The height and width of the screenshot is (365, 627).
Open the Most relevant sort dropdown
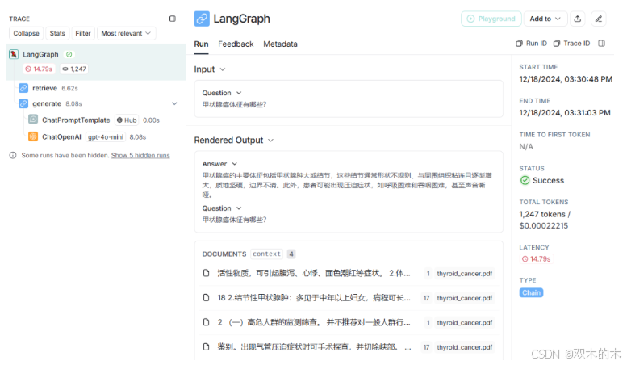click(x=126, y=33)
